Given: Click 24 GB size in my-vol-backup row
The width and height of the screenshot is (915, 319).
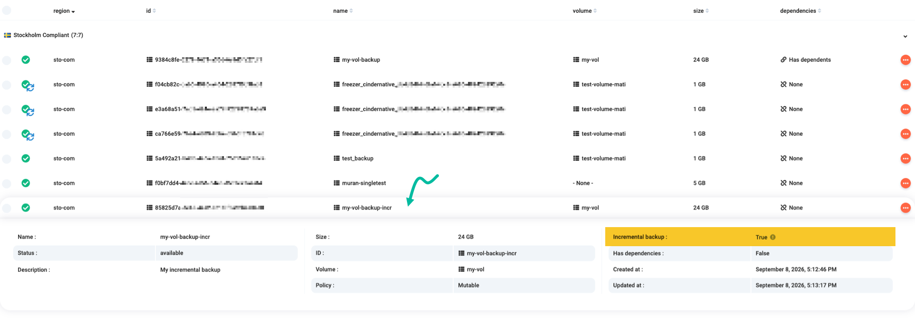Looking at the screenshot, I should point(701,60).
